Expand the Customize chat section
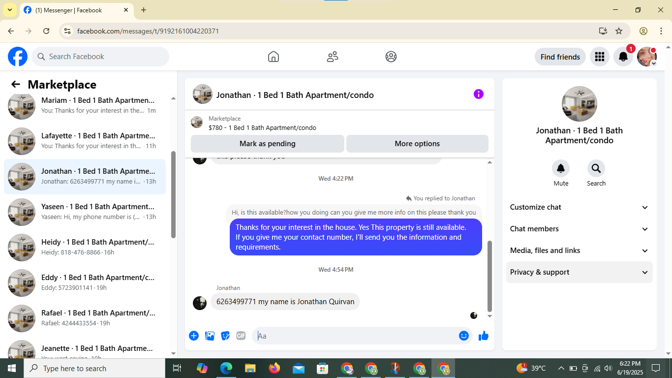This screenshot has height=378, width=672. pyautogui.click(x=580, y=207)
